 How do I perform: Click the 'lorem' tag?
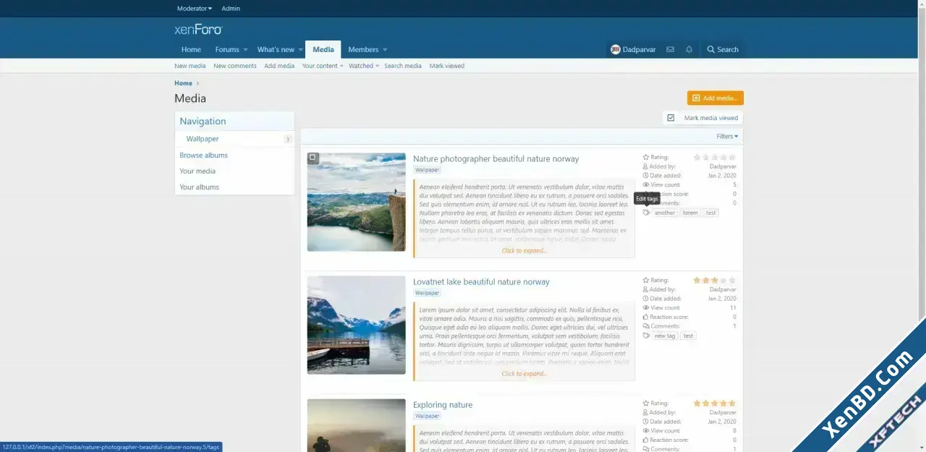pyautogui.click(x=690, y=213)
